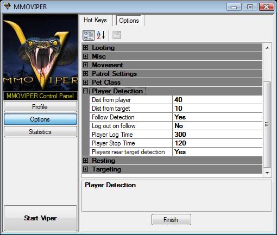The width and height of the screenshot is (277, 235).
Task: Expand the Movement category
Action: pyautogui.click(x=85, y=65)
